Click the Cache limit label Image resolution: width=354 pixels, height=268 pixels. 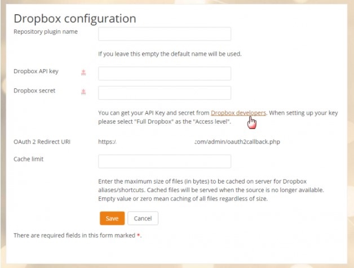[28, 159]
